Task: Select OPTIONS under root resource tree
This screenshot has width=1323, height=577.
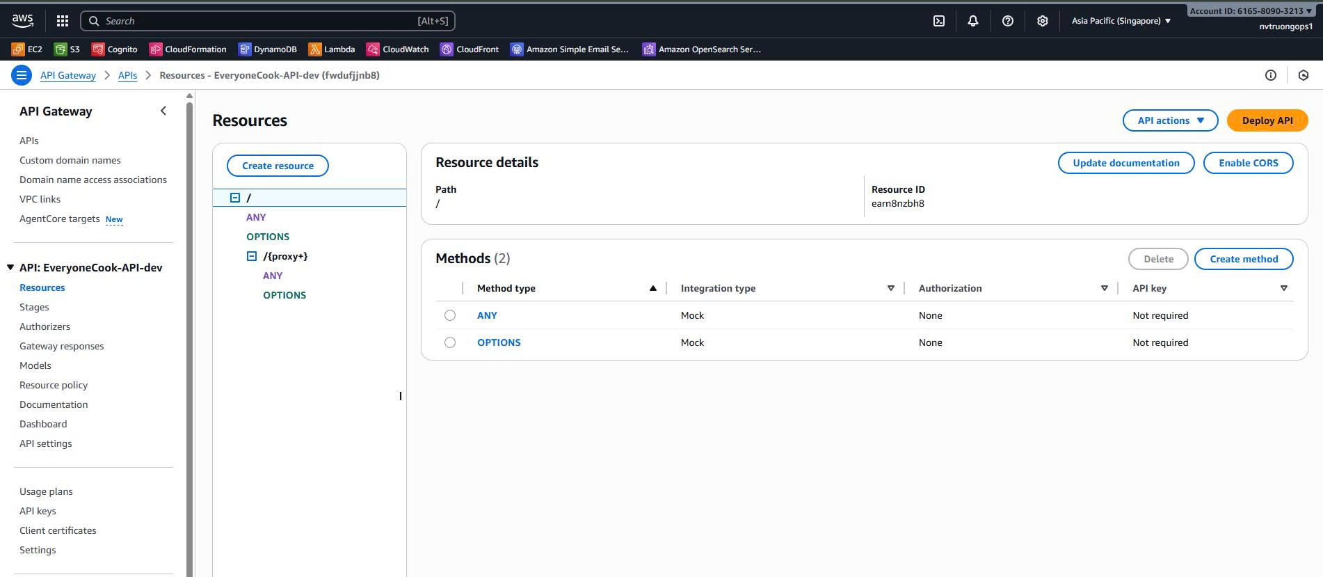Action: pyautogui.click(x=268, y=237)
